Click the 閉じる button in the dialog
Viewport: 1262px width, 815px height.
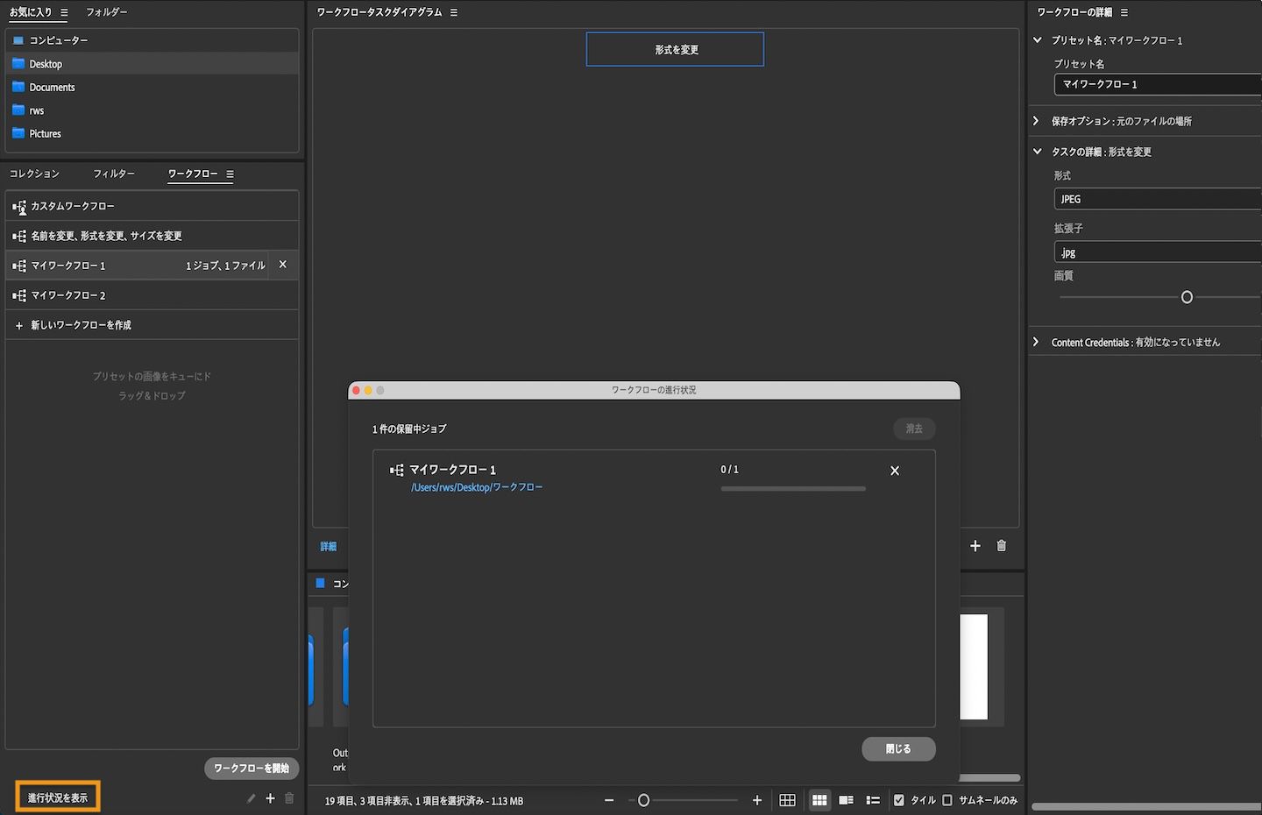pyautogui.click(x=898, y=749)
